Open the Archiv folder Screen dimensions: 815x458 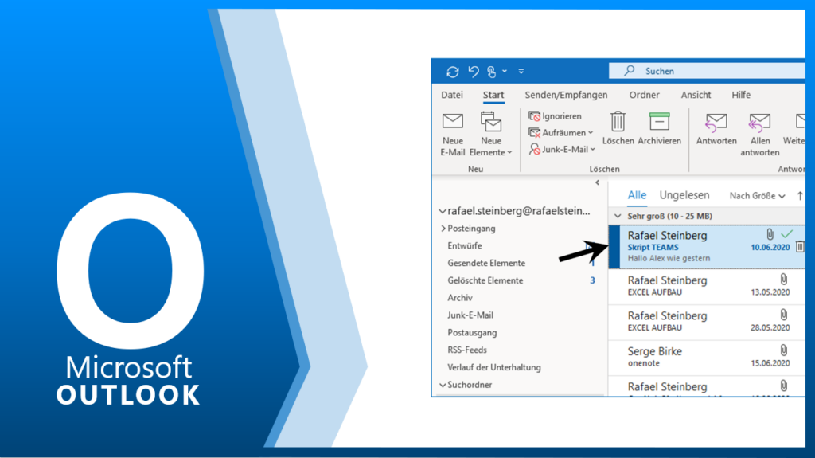[460, 298]
